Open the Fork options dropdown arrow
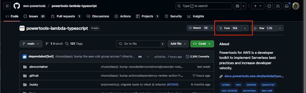The image size is (306, 93). (x=245, y=28)
